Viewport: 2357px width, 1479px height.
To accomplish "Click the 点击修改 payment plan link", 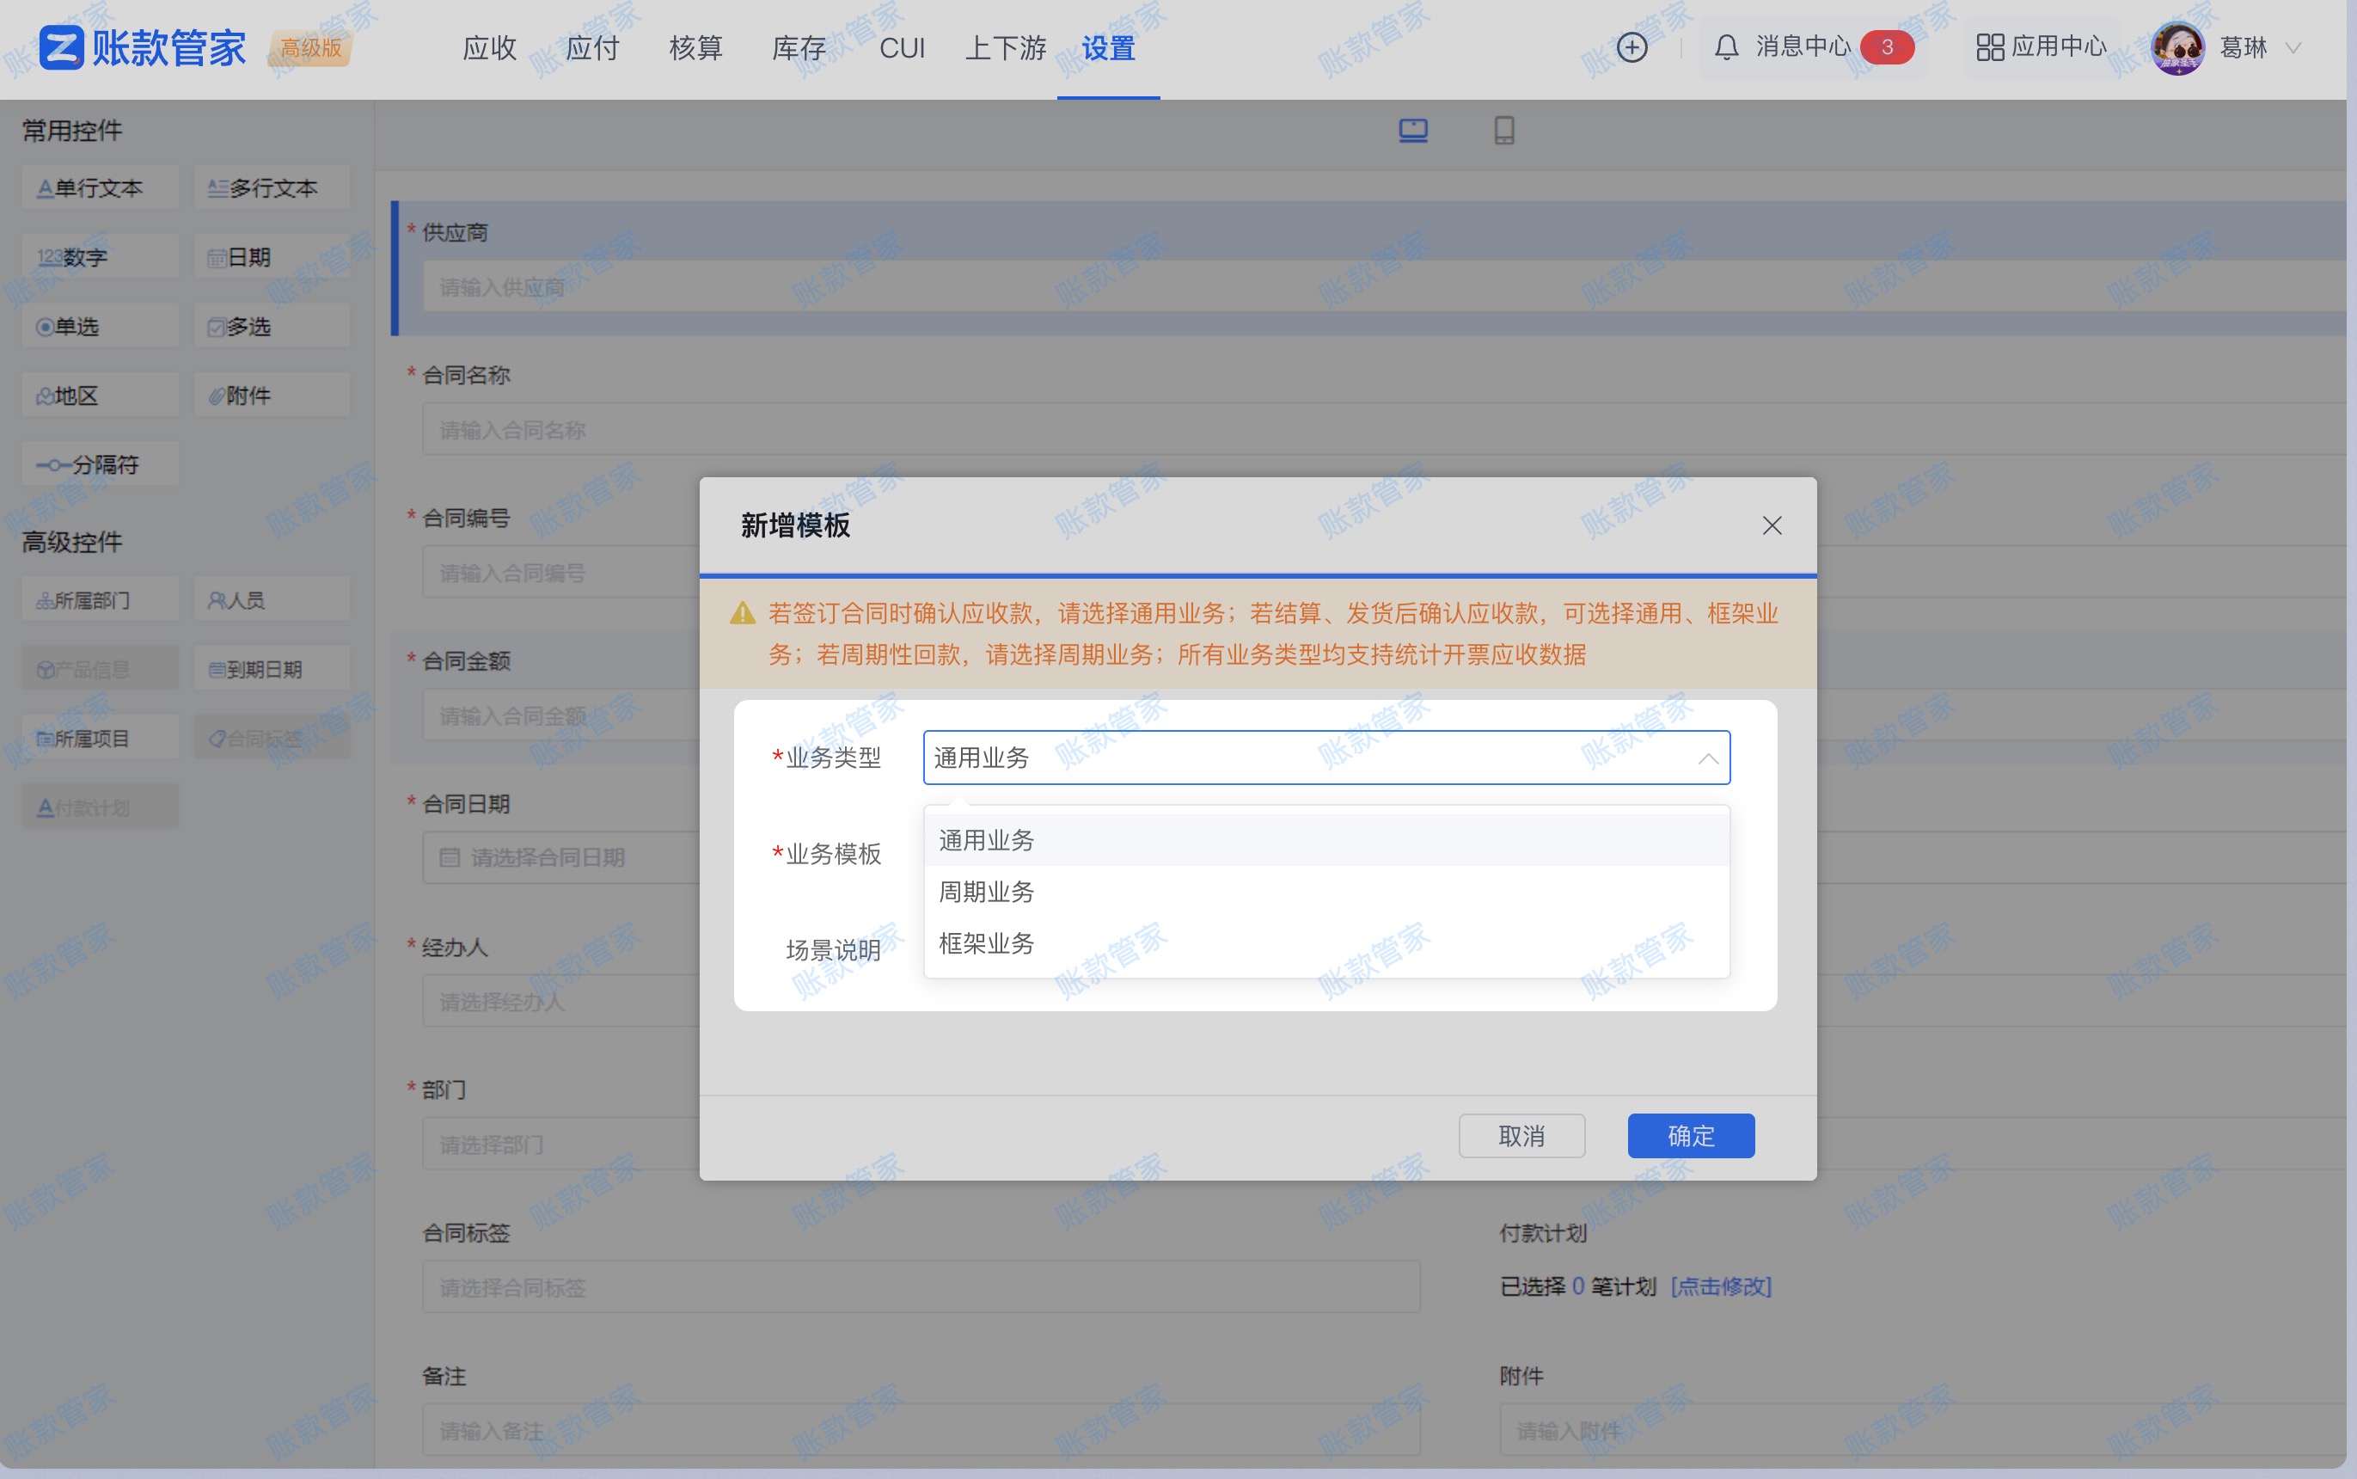I will click(1721, 1286).
